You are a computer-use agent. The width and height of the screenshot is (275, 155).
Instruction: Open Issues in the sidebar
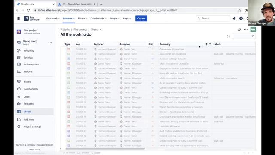[27, 82]
